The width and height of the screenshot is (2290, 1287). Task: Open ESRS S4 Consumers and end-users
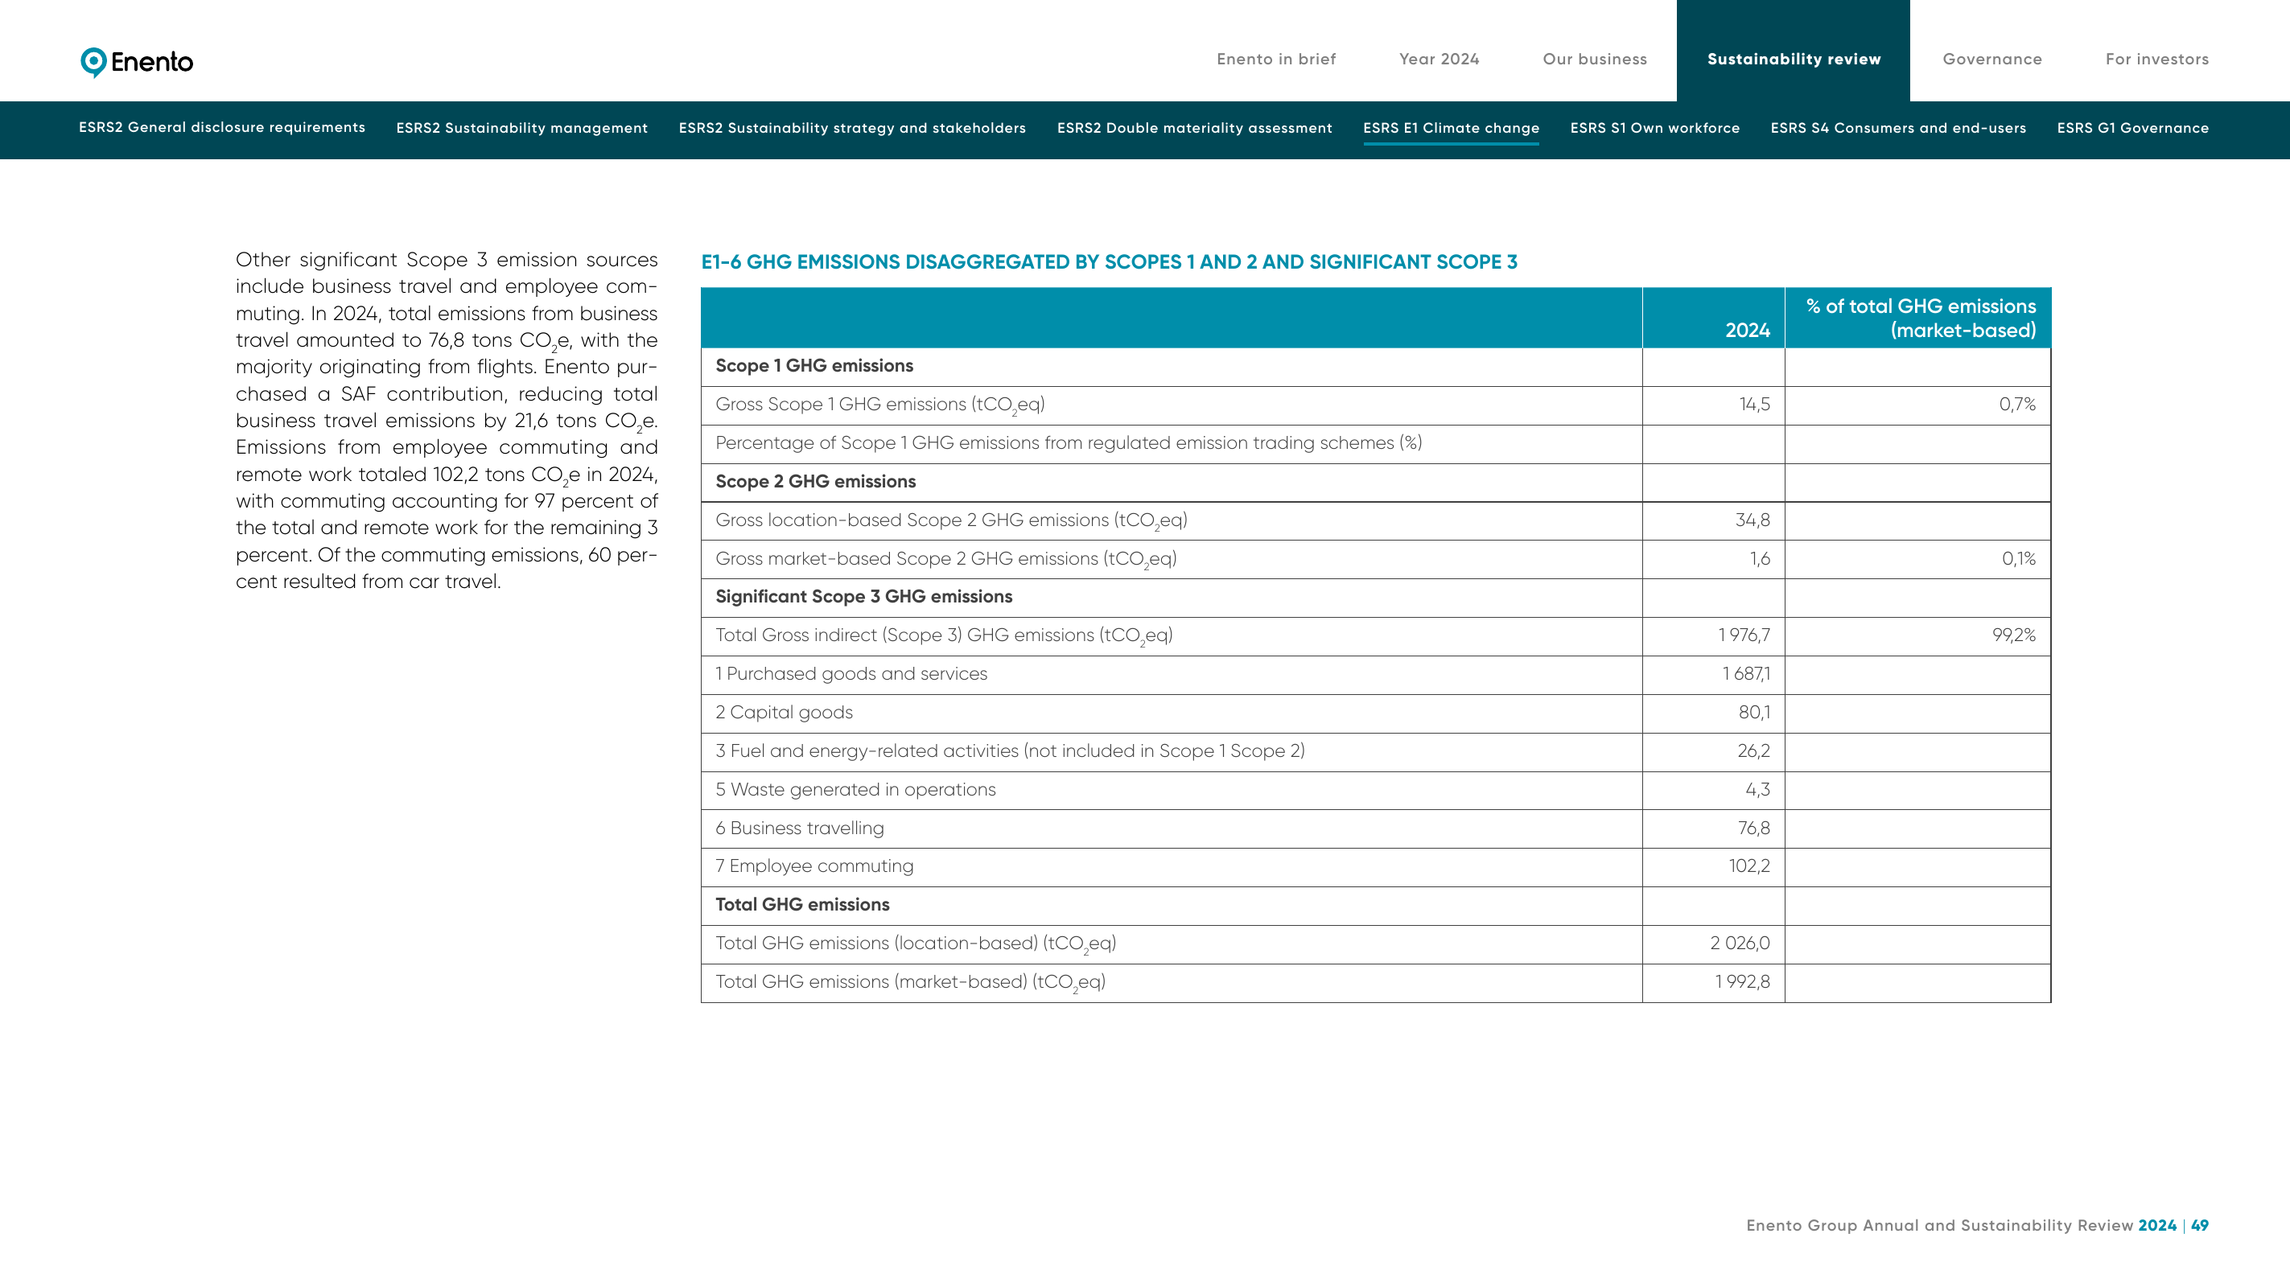1898,128
